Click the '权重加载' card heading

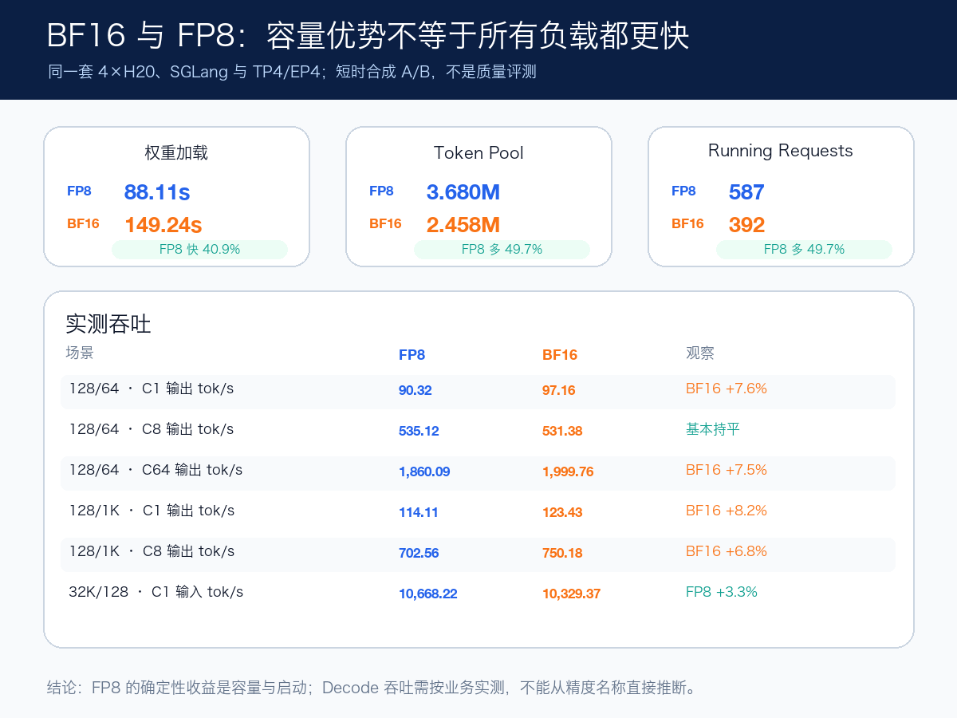(x=176, y=152)
